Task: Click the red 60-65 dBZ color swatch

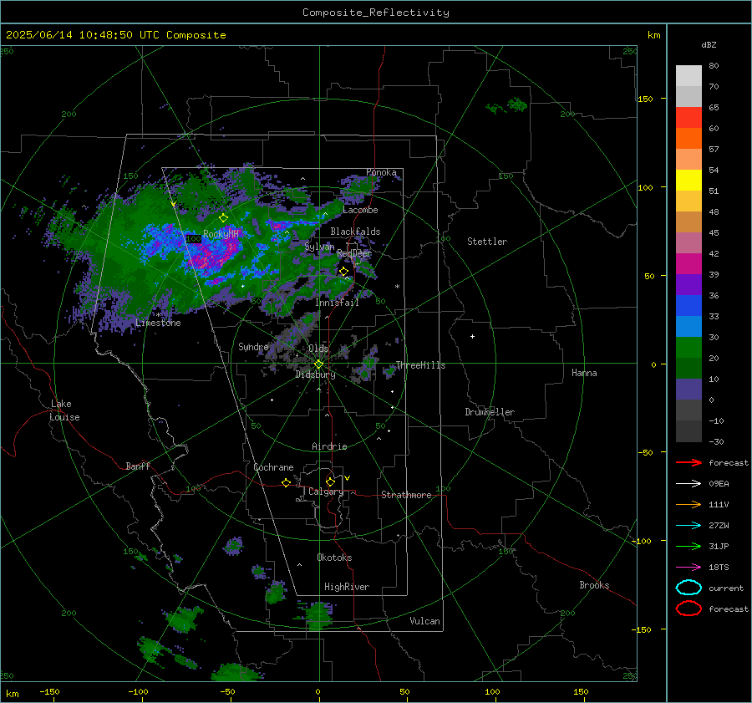Action: (x=688, y=117)
